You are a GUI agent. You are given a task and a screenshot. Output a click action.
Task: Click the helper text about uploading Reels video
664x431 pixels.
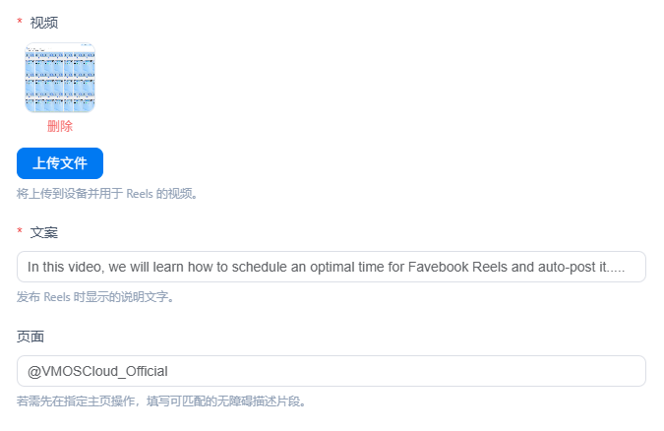[107, 194]
